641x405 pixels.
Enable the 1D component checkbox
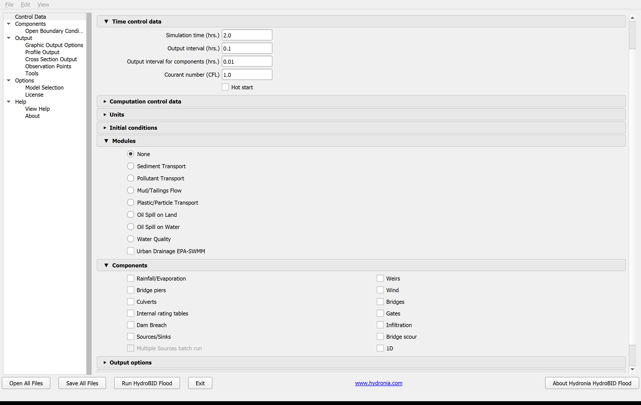[x=380, y=348]
